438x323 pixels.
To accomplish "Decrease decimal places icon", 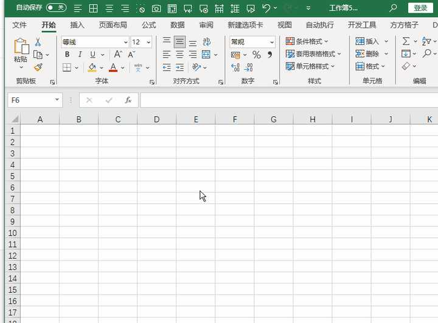I will pyautogui.click(x=248, y=68).
